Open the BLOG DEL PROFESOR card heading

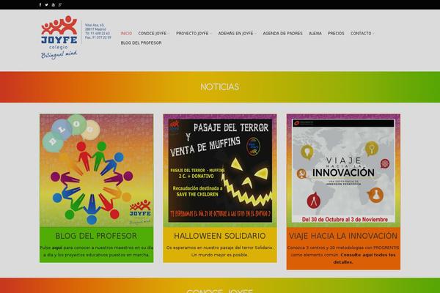click(x=96, y=236)
